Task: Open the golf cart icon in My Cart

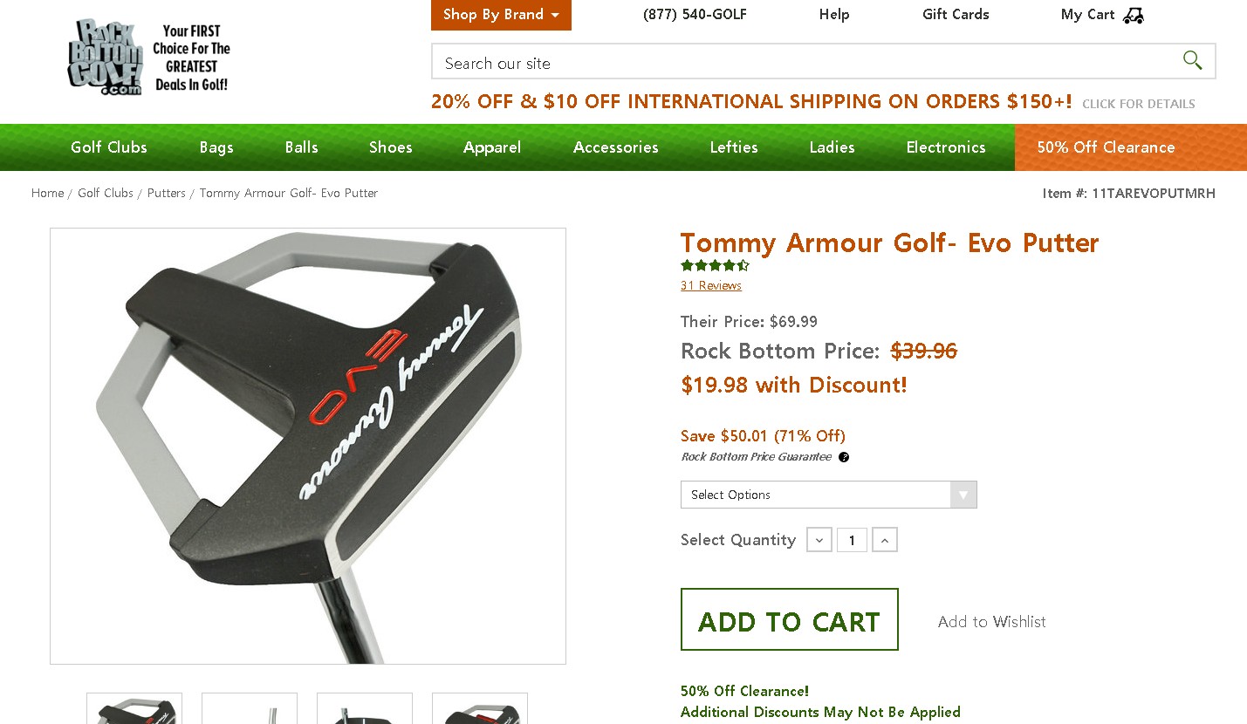Action: pyautogui.click(x=1133, y=15)
